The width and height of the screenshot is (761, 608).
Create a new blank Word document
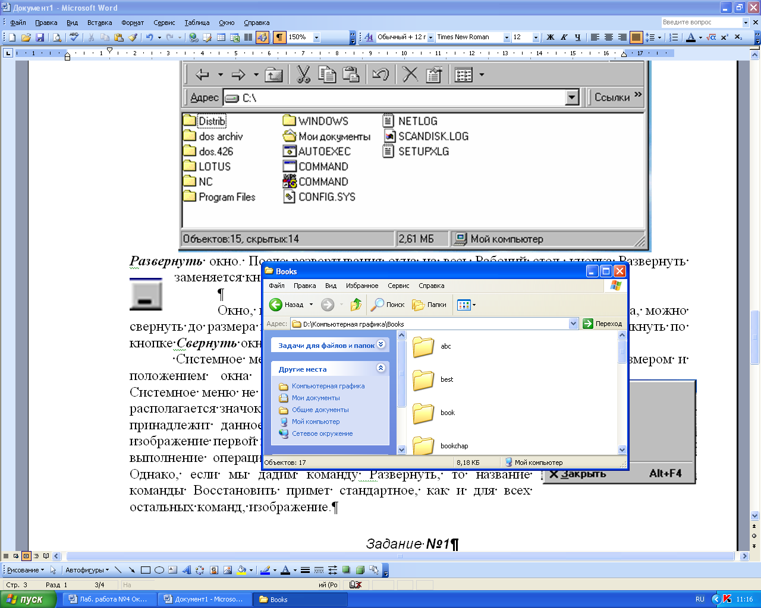(12, 37)
